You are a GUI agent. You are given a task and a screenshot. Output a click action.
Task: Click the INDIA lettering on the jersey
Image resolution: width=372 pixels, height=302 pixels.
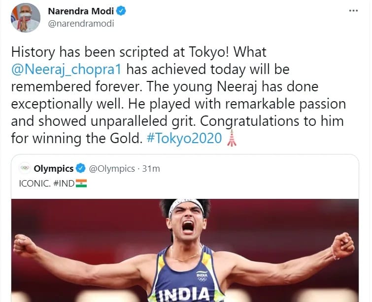click(184, 295)
